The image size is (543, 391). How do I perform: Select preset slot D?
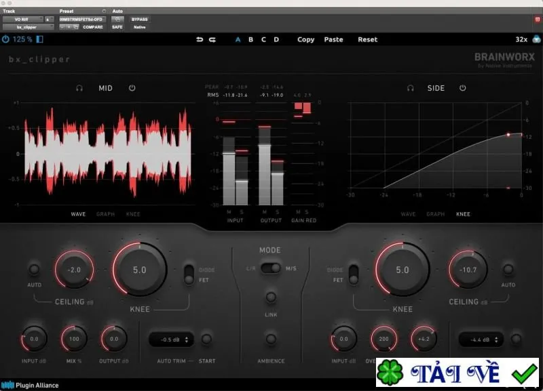point(276,40)
